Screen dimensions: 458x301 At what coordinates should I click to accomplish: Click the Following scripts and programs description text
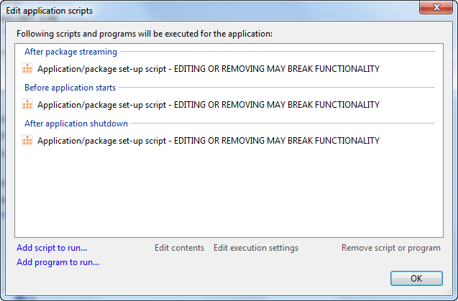(144, 34)
